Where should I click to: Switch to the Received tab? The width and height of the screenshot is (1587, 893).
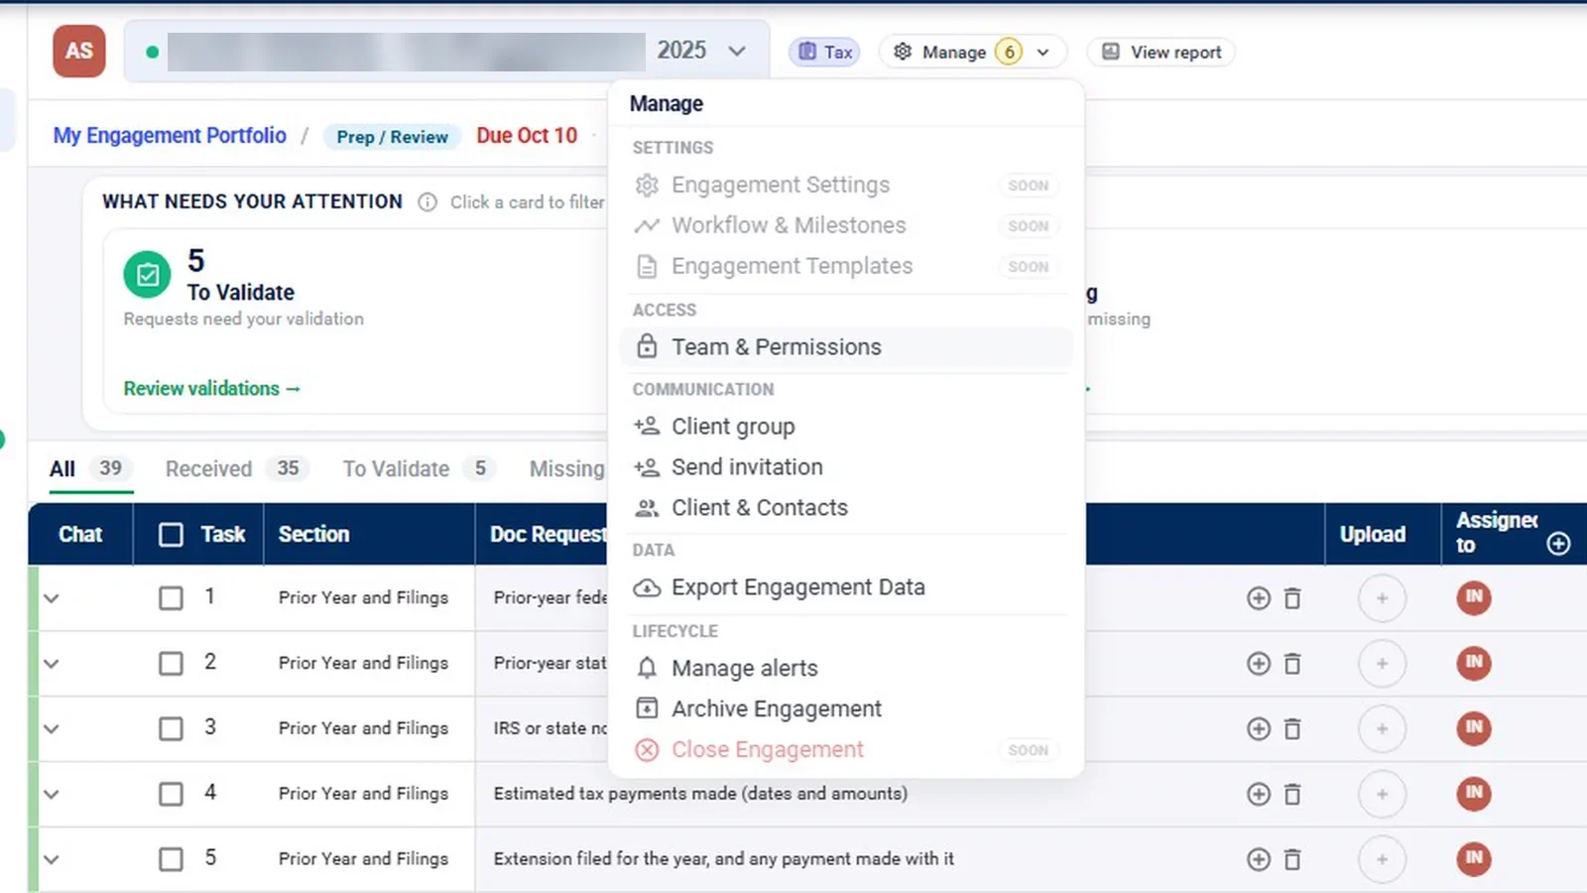click(x=236, y=468)
